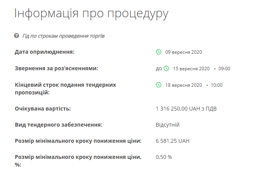The height and width of the screenshot is (170, 260).
Task: Click minimum step value 6 581,25 UAH
Action: (x=172, y=141)
